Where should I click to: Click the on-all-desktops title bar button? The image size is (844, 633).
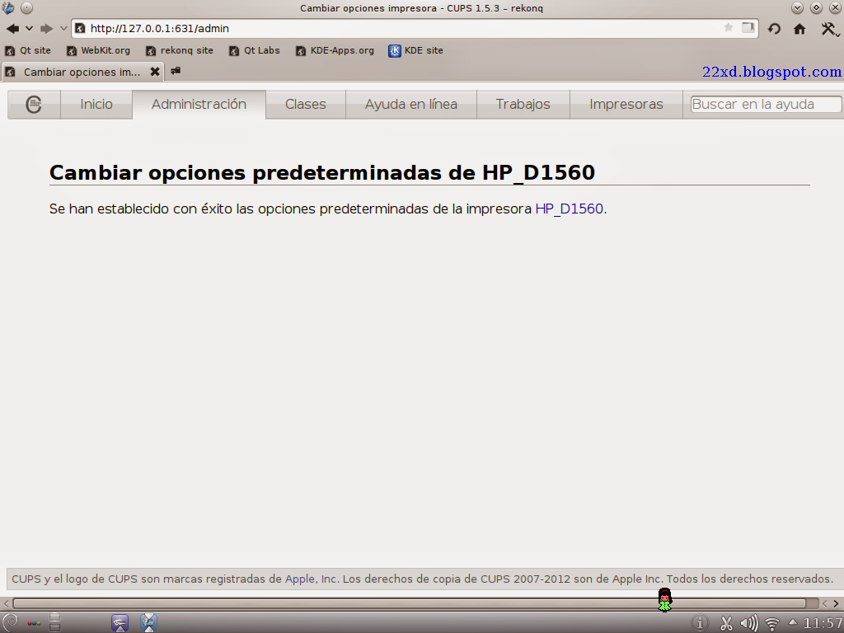[x=27, y=7]
